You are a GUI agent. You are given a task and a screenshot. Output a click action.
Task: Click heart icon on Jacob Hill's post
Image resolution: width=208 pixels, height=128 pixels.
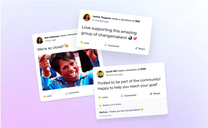100,98
